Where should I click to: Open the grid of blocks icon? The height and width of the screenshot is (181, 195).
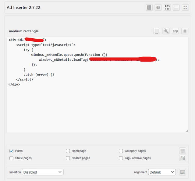coord(185,8)
